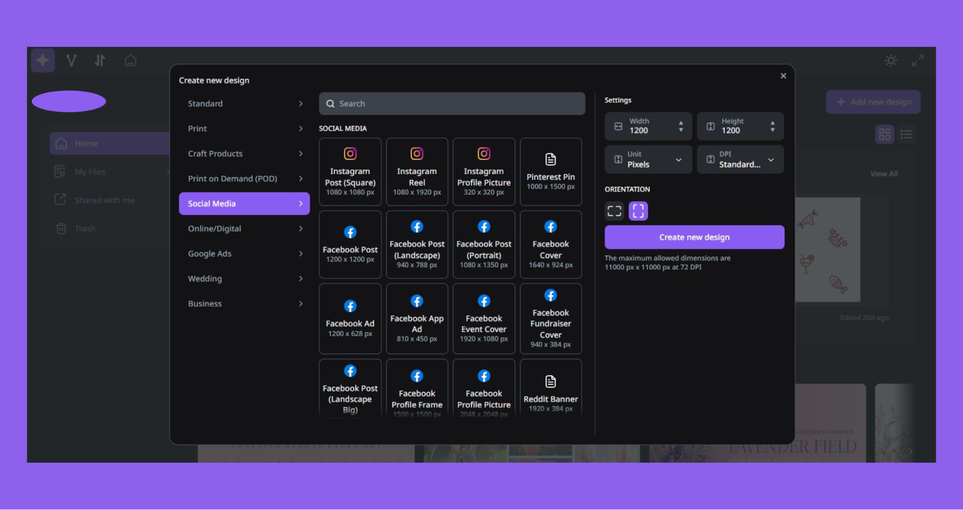Switch to grid view in background window

[884, 134]
